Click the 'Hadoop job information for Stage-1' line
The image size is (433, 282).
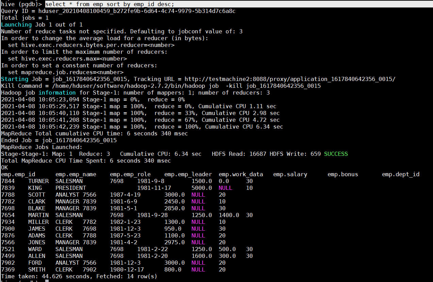pyautogui.click(x=135, y=93)
